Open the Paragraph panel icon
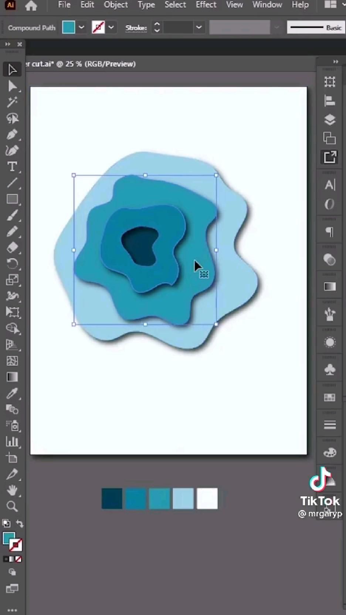Screen dimensions: 346x615 (330, 232)
